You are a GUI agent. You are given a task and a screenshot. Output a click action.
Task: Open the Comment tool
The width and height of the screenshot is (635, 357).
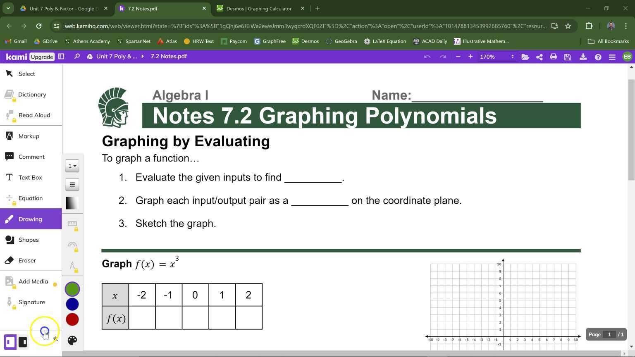tap(31, 157)
